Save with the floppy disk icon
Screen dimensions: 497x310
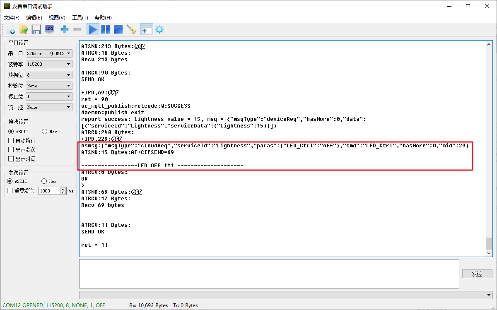coord(36,29)
